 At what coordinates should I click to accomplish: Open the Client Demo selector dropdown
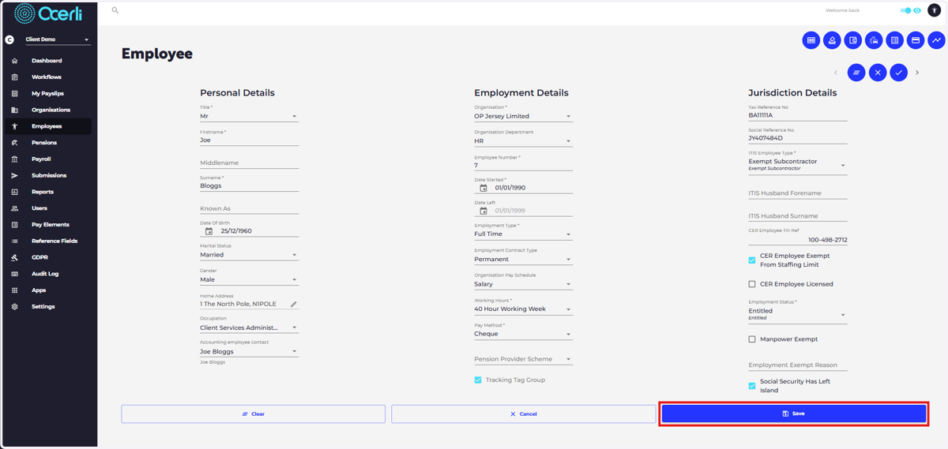(x=58, y=39)
